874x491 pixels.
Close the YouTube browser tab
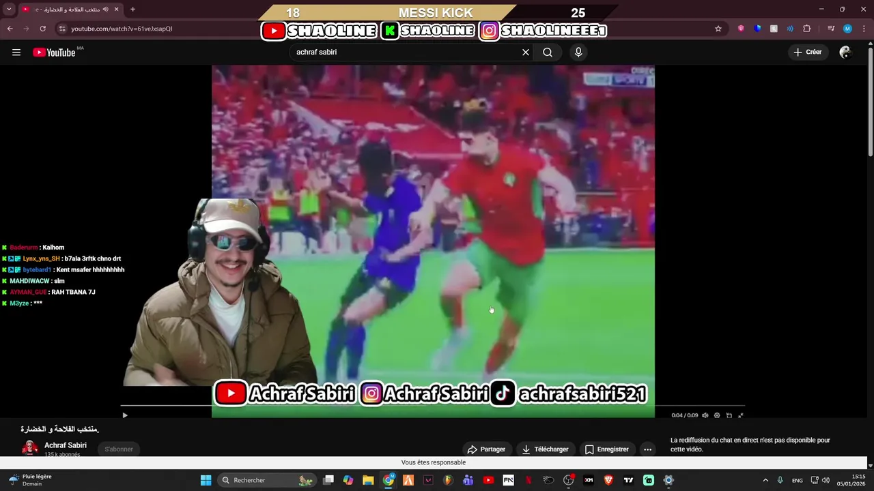tap(116, 10)
